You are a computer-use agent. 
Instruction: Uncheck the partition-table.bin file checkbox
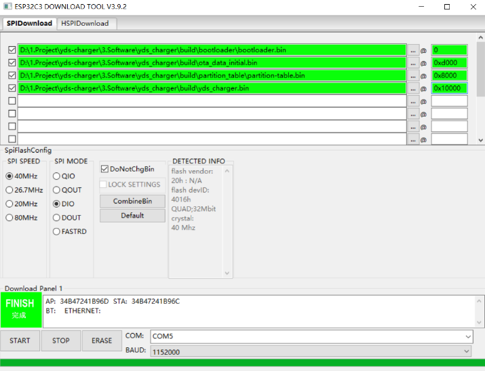(12, 75)
